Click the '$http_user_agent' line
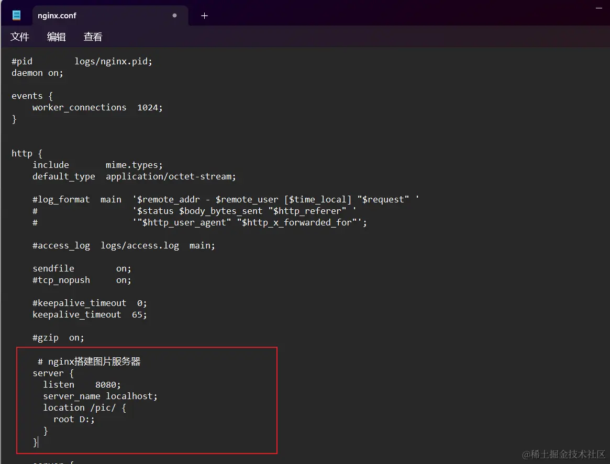The width and height of the screenshot is (610, 464). (199, 222)
